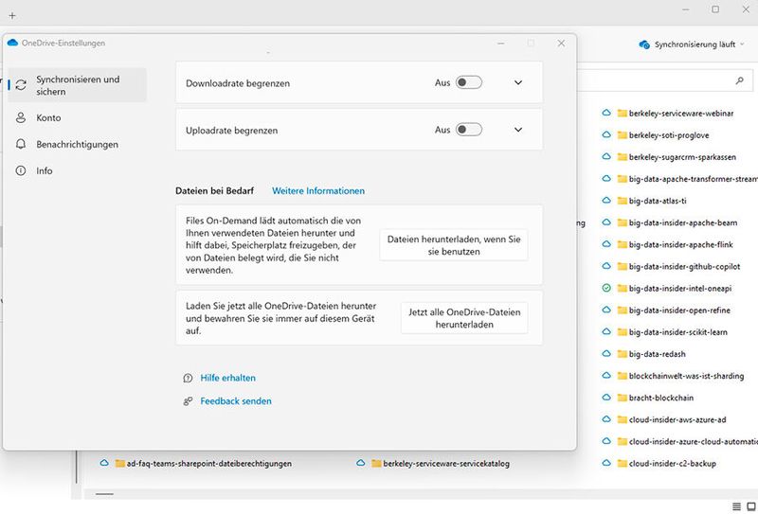Click the search magnifier icon in Explorer
The height and width of the screenshot is (514, 758).
click(740, 80)
